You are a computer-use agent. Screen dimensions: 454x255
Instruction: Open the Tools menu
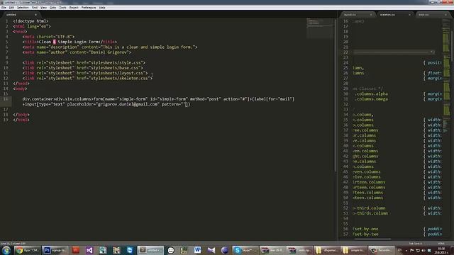62,8
